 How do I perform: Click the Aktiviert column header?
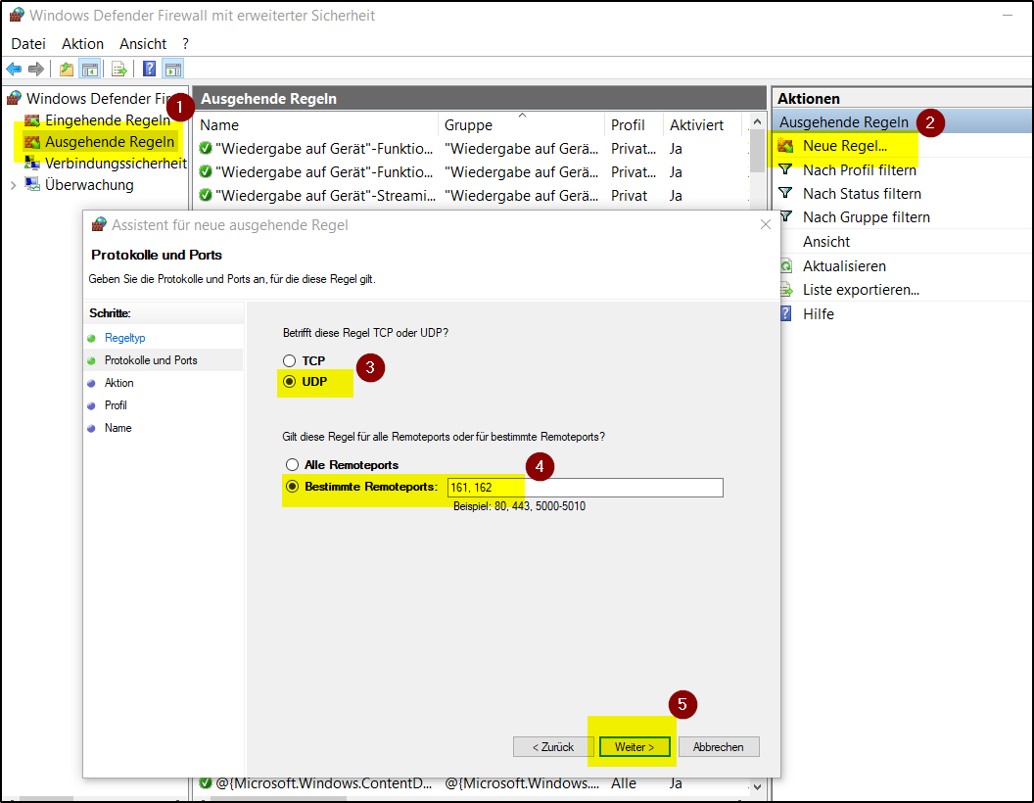click(x=703, y=124)
